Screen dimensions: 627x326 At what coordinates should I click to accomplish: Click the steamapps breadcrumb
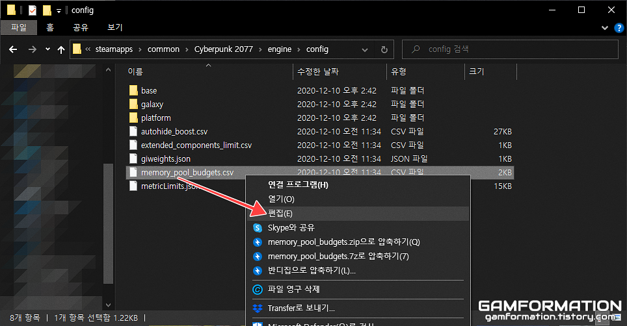click(114, 49)
